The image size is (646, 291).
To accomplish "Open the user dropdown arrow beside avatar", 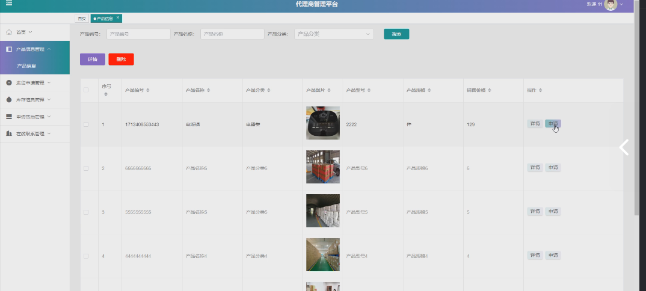I will point(621,4).
